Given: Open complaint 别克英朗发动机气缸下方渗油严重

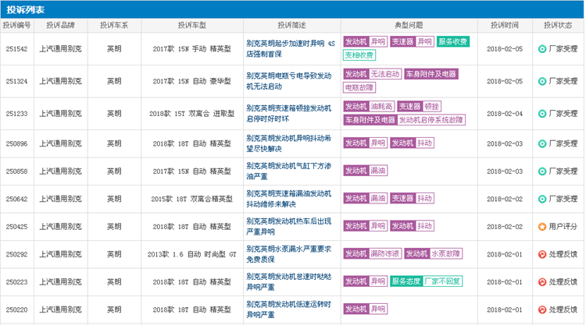Looking at the screenshot, I should click(288, 171).
